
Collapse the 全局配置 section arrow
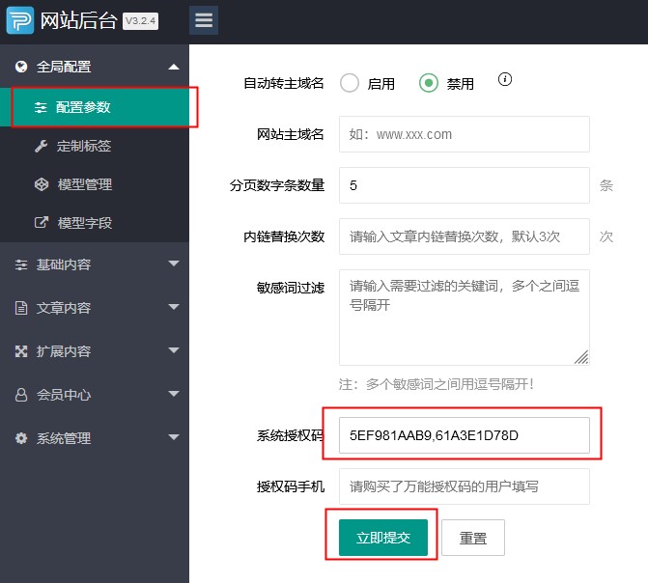pos(174,67)
